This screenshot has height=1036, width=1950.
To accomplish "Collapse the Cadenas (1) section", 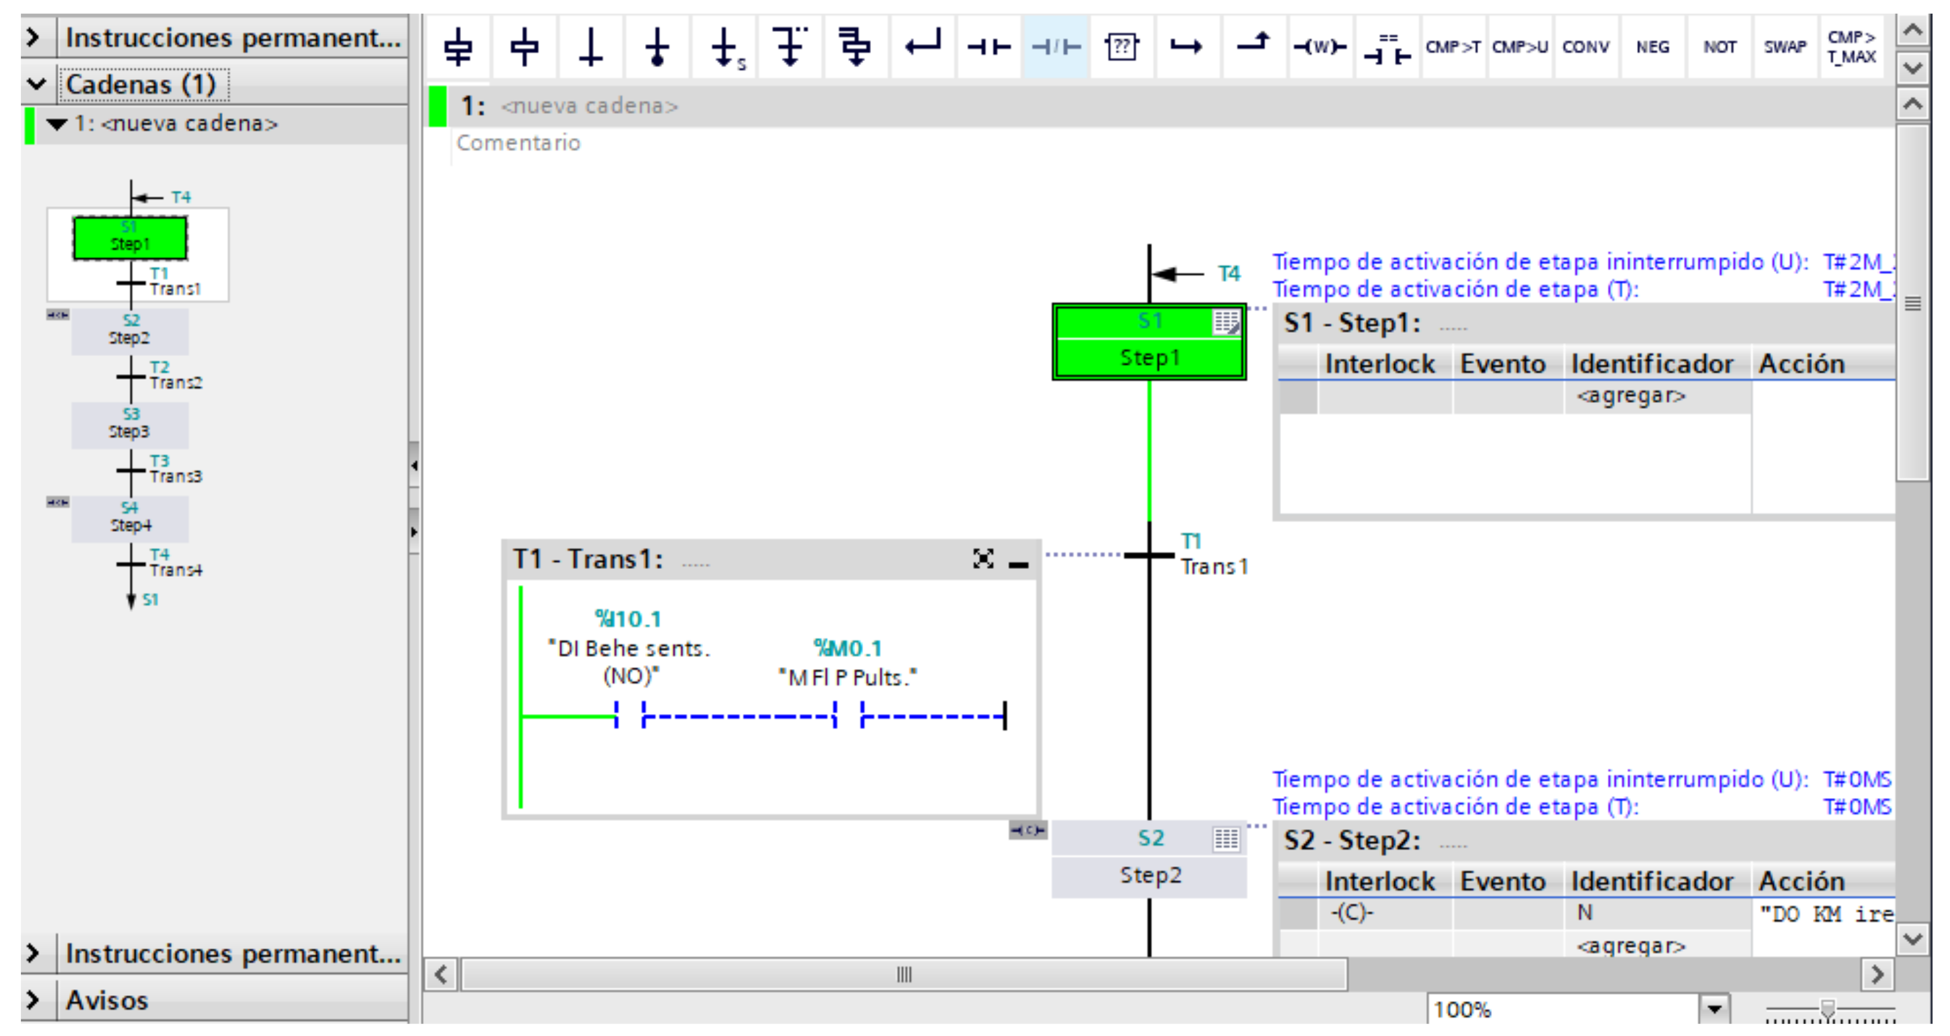I will click(35, 84).
